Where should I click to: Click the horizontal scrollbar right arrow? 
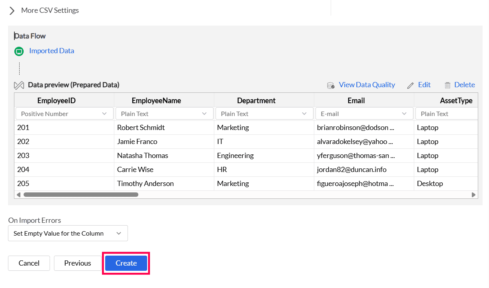(x=474, y=195)
